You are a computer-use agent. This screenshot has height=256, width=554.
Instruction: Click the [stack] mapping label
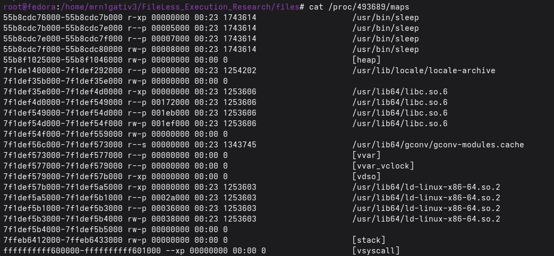coord(369,240)
